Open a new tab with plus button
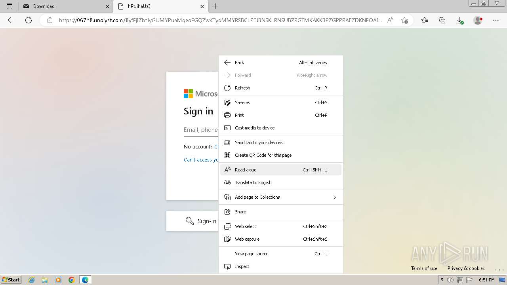 (x=215, y=6)
